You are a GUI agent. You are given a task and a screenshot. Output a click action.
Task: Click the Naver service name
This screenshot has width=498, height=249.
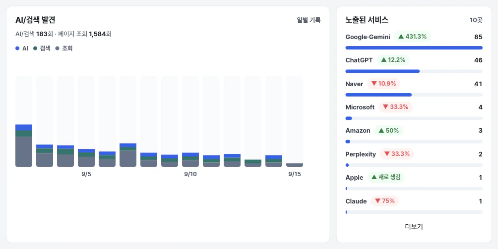354,84
